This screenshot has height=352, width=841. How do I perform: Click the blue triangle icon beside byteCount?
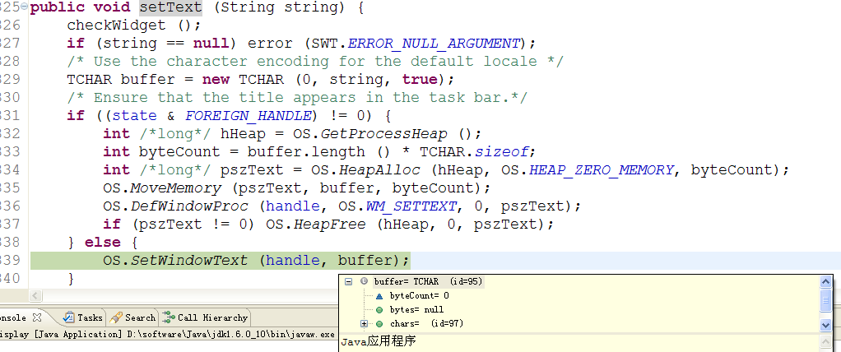point(379,296)
